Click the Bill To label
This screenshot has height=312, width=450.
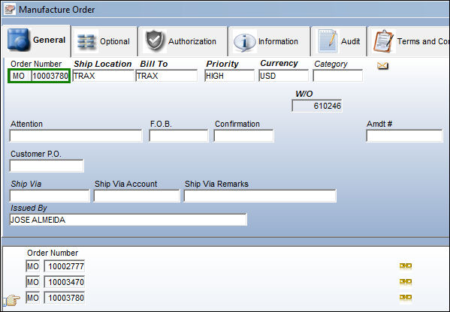[154, 64]
